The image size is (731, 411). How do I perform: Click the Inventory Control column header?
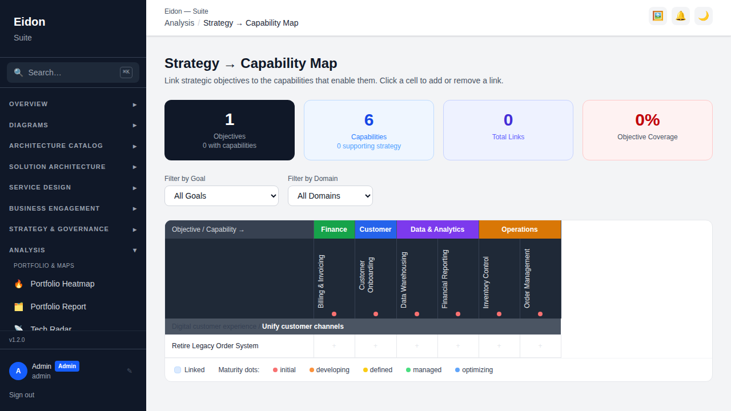click(x=499, y=279)
